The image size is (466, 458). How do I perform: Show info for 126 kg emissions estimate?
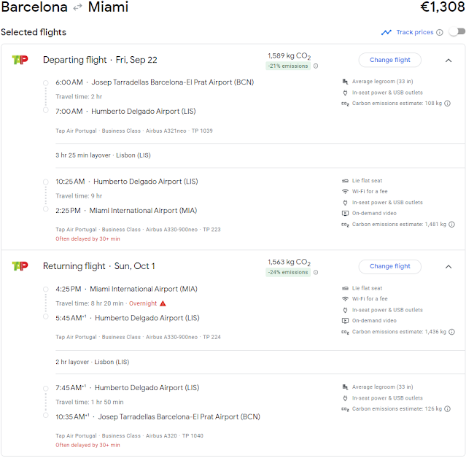(x=447, y=409)
